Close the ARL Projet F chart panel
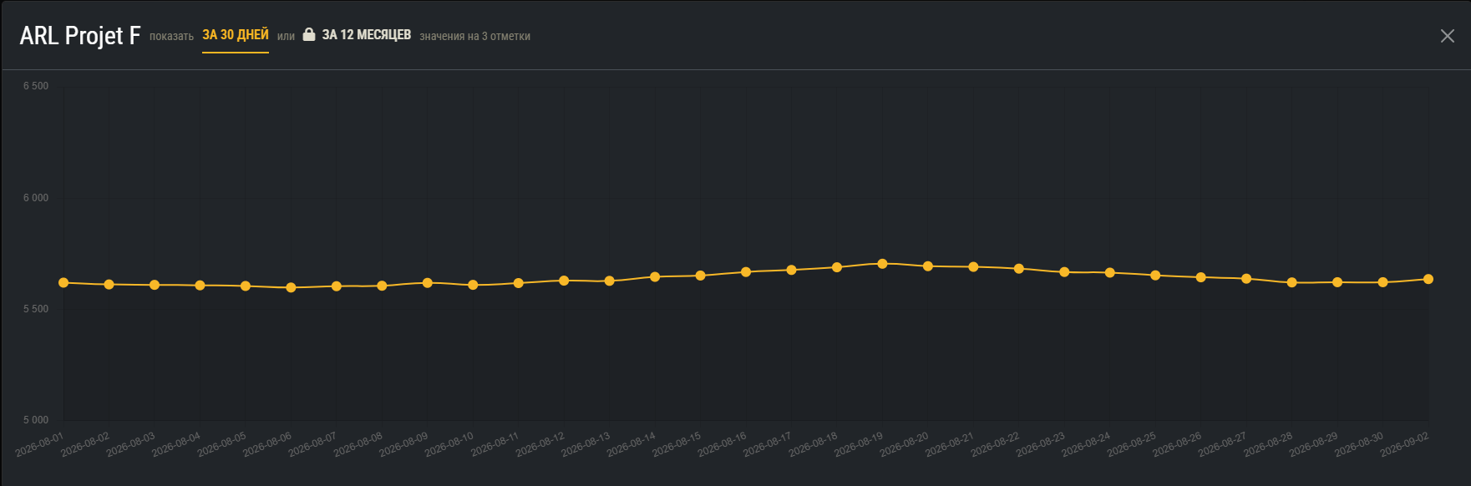This screenshot has height=486, width=1471. click(x=1448, y=36)
